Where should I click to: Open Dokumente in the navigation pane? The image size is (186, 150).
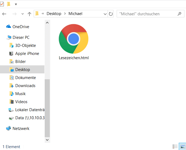click(x=25, y=78)
